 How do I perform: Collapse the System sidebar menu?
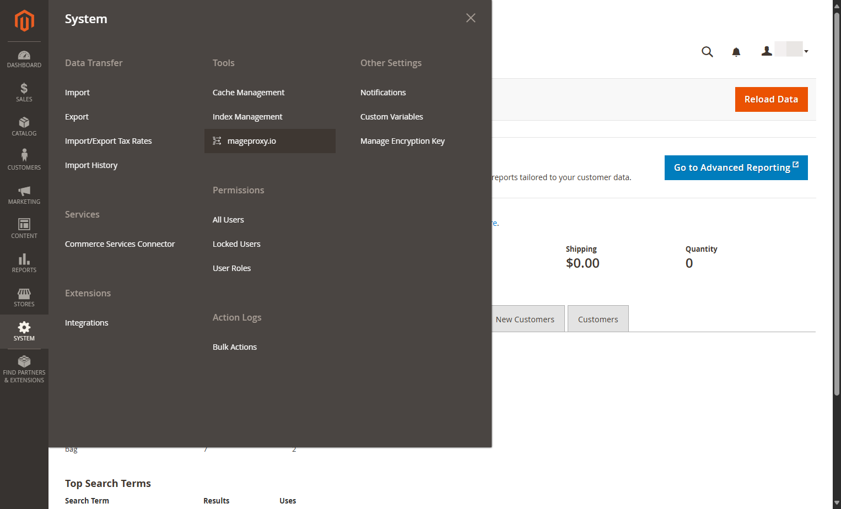[x=24, y=332]
